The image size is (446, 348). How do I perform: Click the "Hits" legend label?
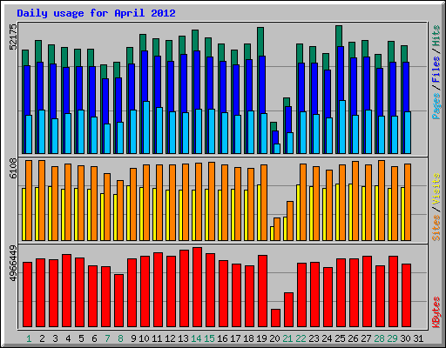tap(436, 36)
